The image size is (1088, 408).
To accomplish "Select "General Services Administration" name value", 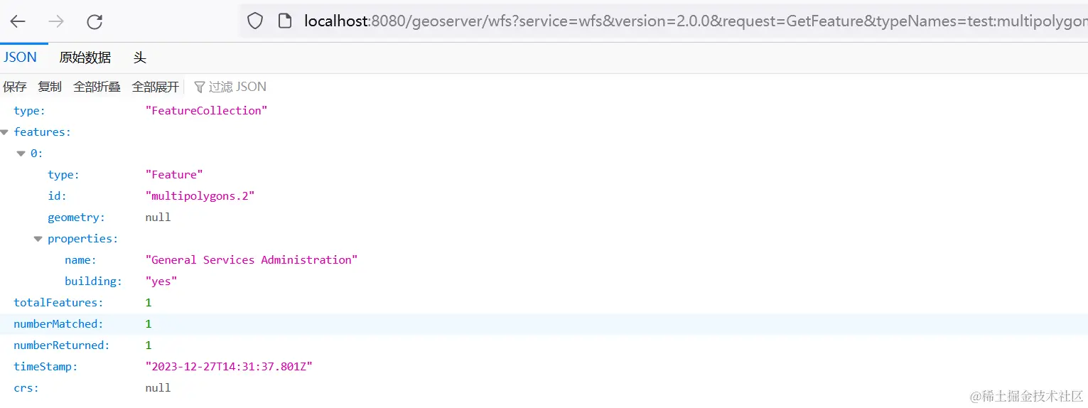I will click(x=252, y=260).
